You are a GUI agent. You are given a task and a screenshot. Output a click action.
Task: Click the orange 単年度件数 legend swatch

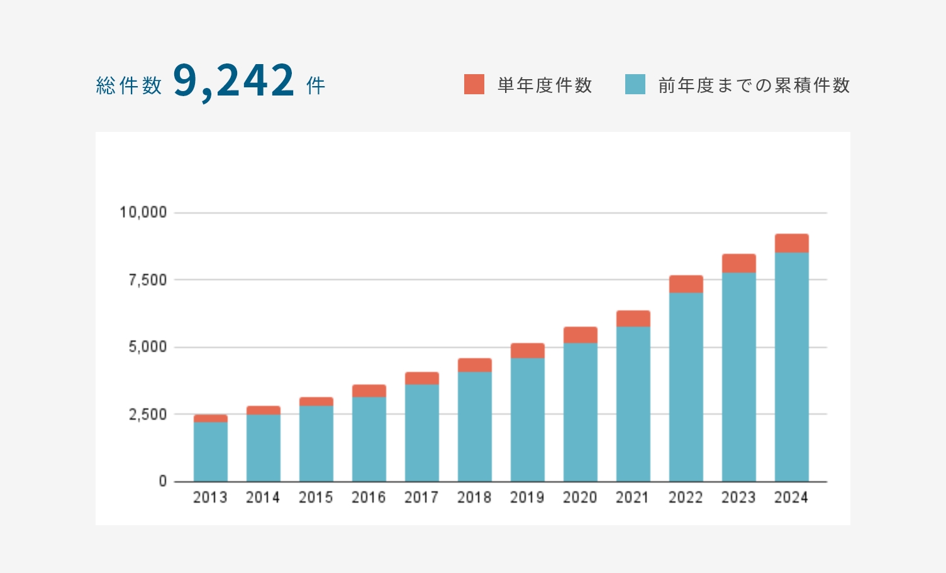pyautogui.click(x=474, y=84)
